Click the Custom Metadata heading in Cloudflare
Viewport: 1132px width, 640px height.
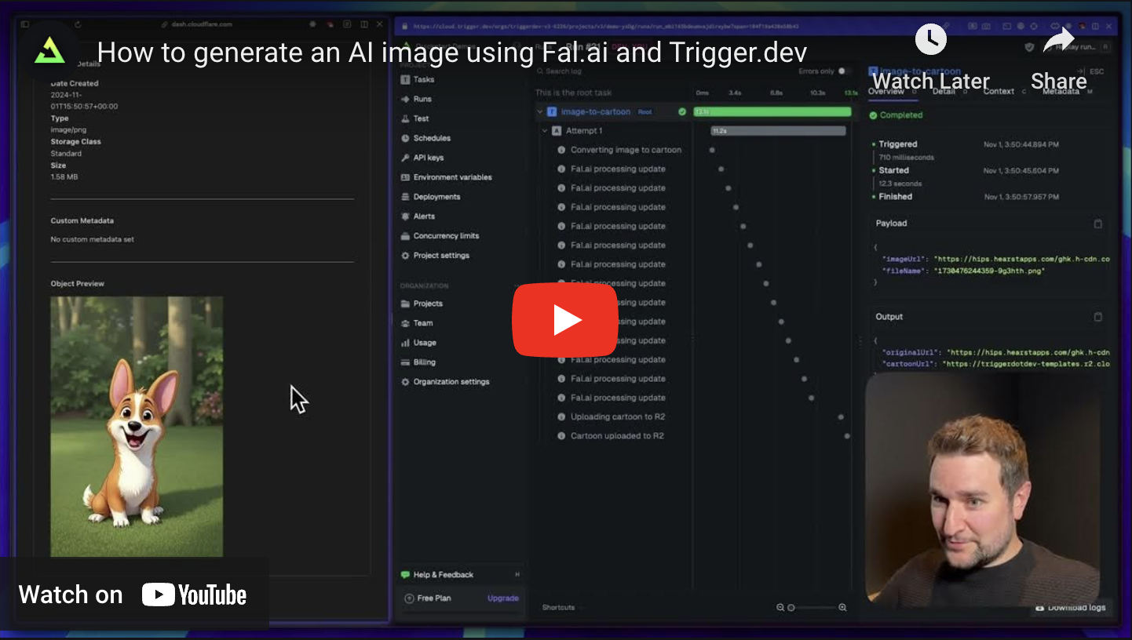click(82, 221)
